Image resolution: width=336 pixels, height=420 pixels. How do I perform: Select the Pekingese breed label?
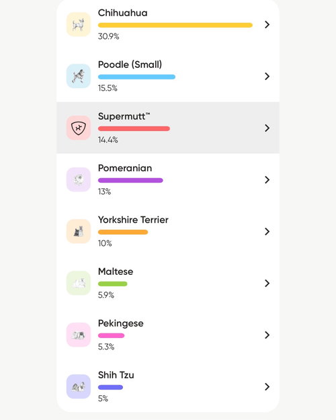(120, 324)
